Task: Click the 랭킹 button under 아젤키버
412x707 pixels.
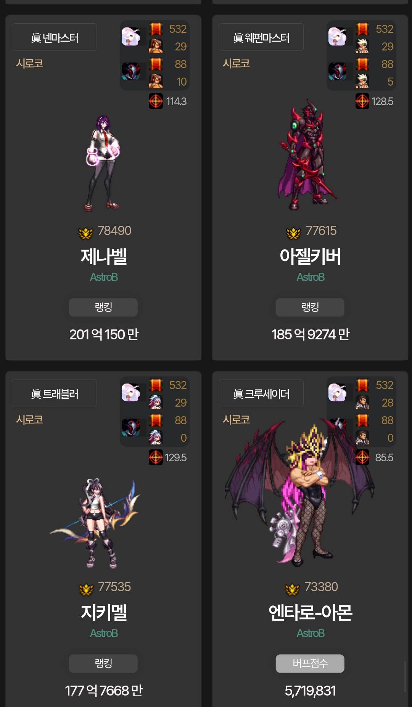Action: pyautogui.click(x=310, y=307)
